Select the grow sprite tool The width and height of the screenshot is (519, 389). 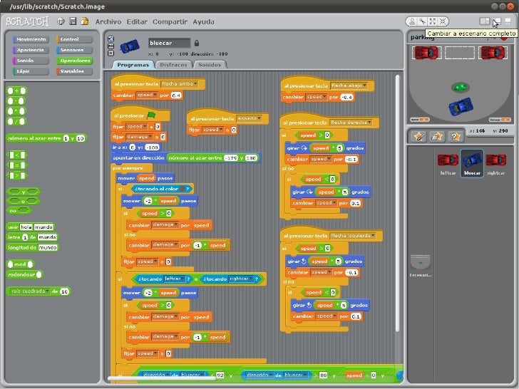tap(433, 21)
